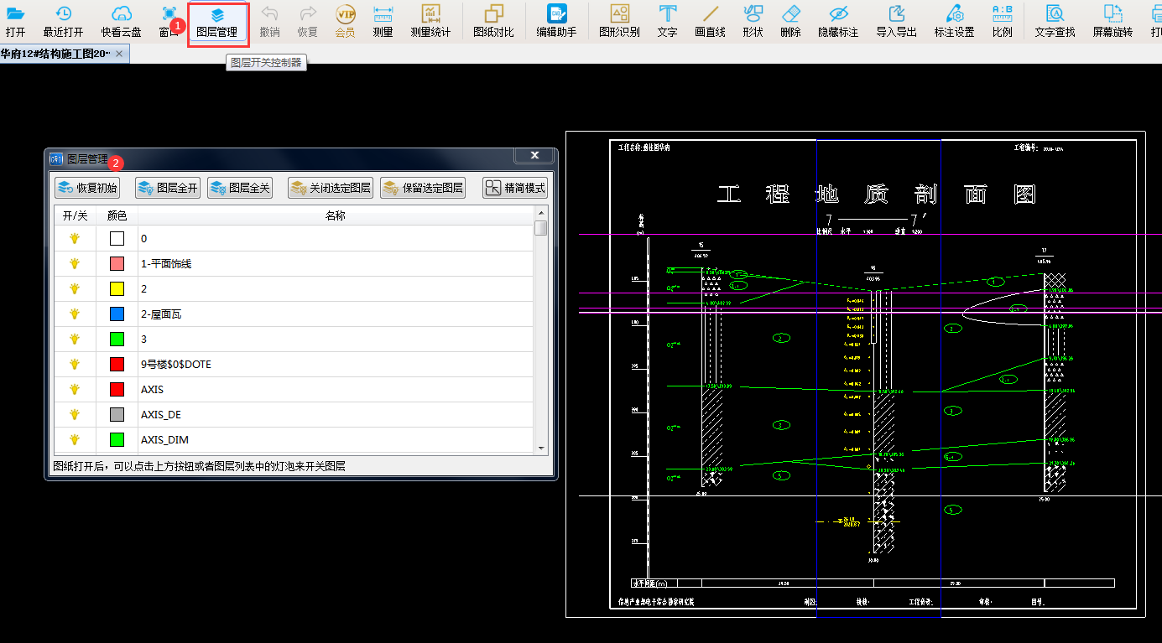Launch the 编辑助手 edit assistant
Screen dimensions: 1162x643
coord(556,21)
